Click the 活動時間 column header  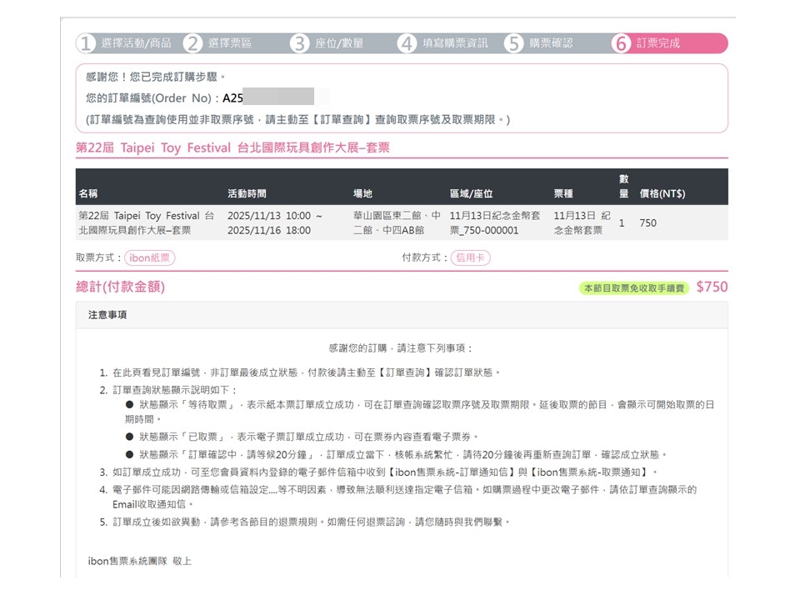pyautogui.click(x=247, y=193)
